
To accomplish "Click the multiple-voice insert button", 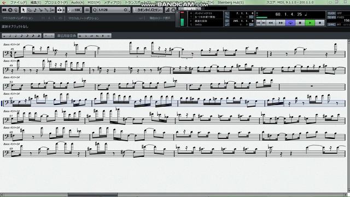I will tap(60, 10).
